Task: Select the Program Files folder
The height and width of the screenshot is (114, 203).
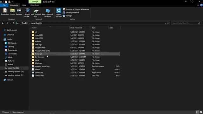Action: 40,47
